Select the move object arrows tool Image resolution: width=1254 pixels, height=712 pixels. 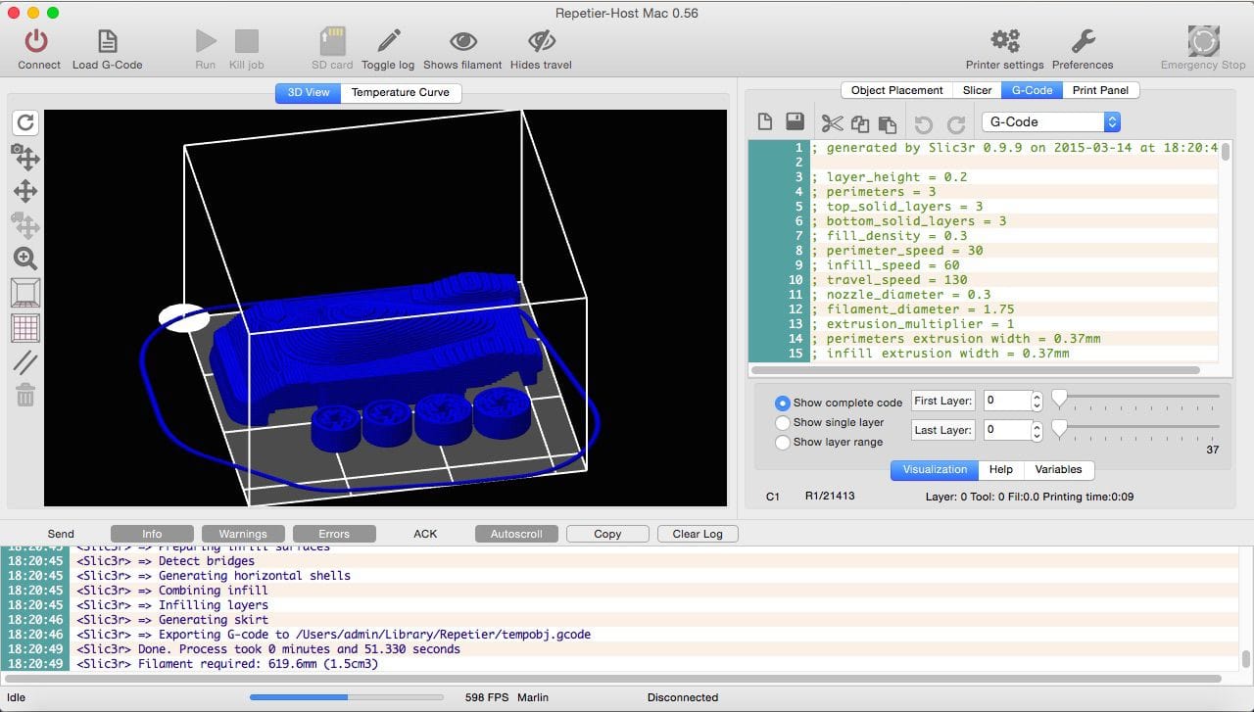(x=25, y=191)
